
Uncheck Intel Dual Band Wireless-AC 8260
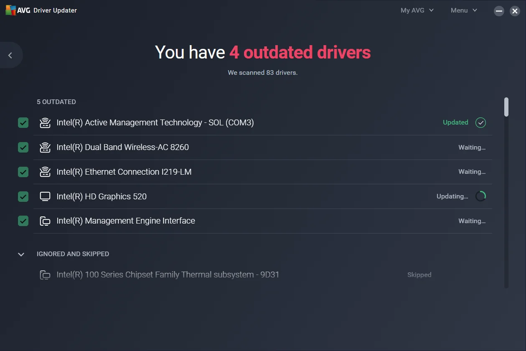click(x=23, y=147)
